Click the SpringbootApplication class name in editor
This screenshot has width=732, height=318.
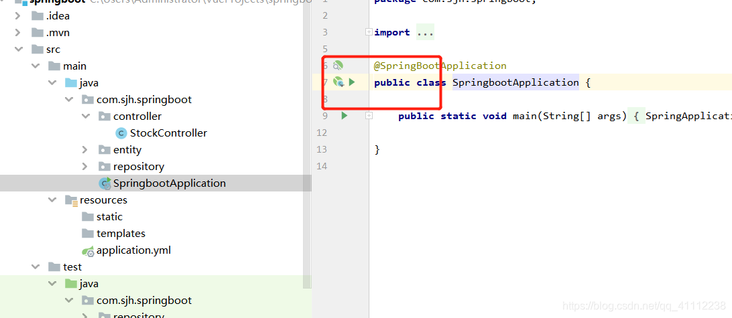[x=516, y=82]
